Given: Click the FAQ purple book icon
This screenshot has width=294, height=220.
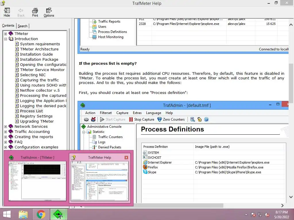Looking at the screenshot, I should click(x=11, y=142).
